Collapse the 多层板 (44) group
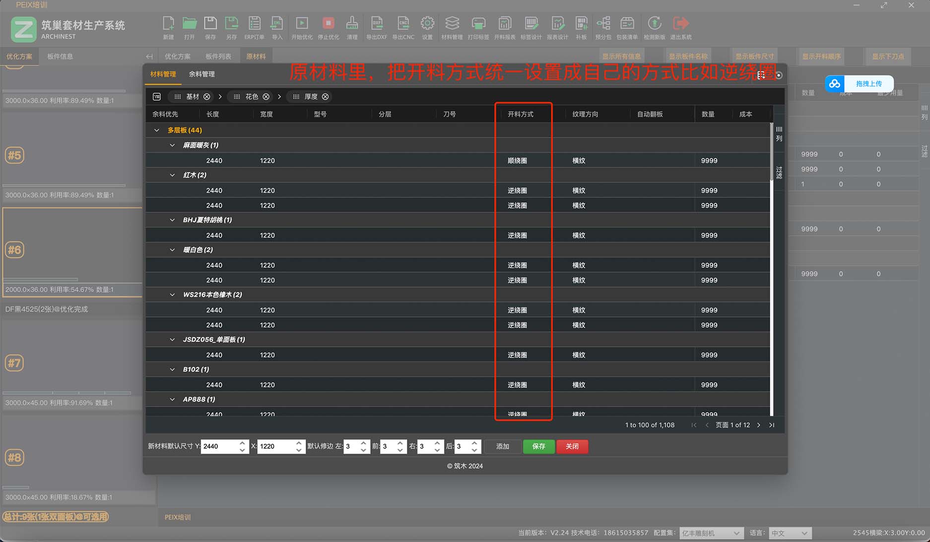Screen dimensions: 930x542 pos(157,130)
